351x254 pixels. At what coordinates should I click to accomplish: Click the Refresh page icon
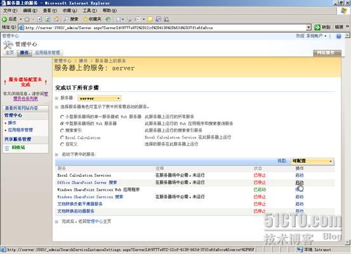coord(48,20)
